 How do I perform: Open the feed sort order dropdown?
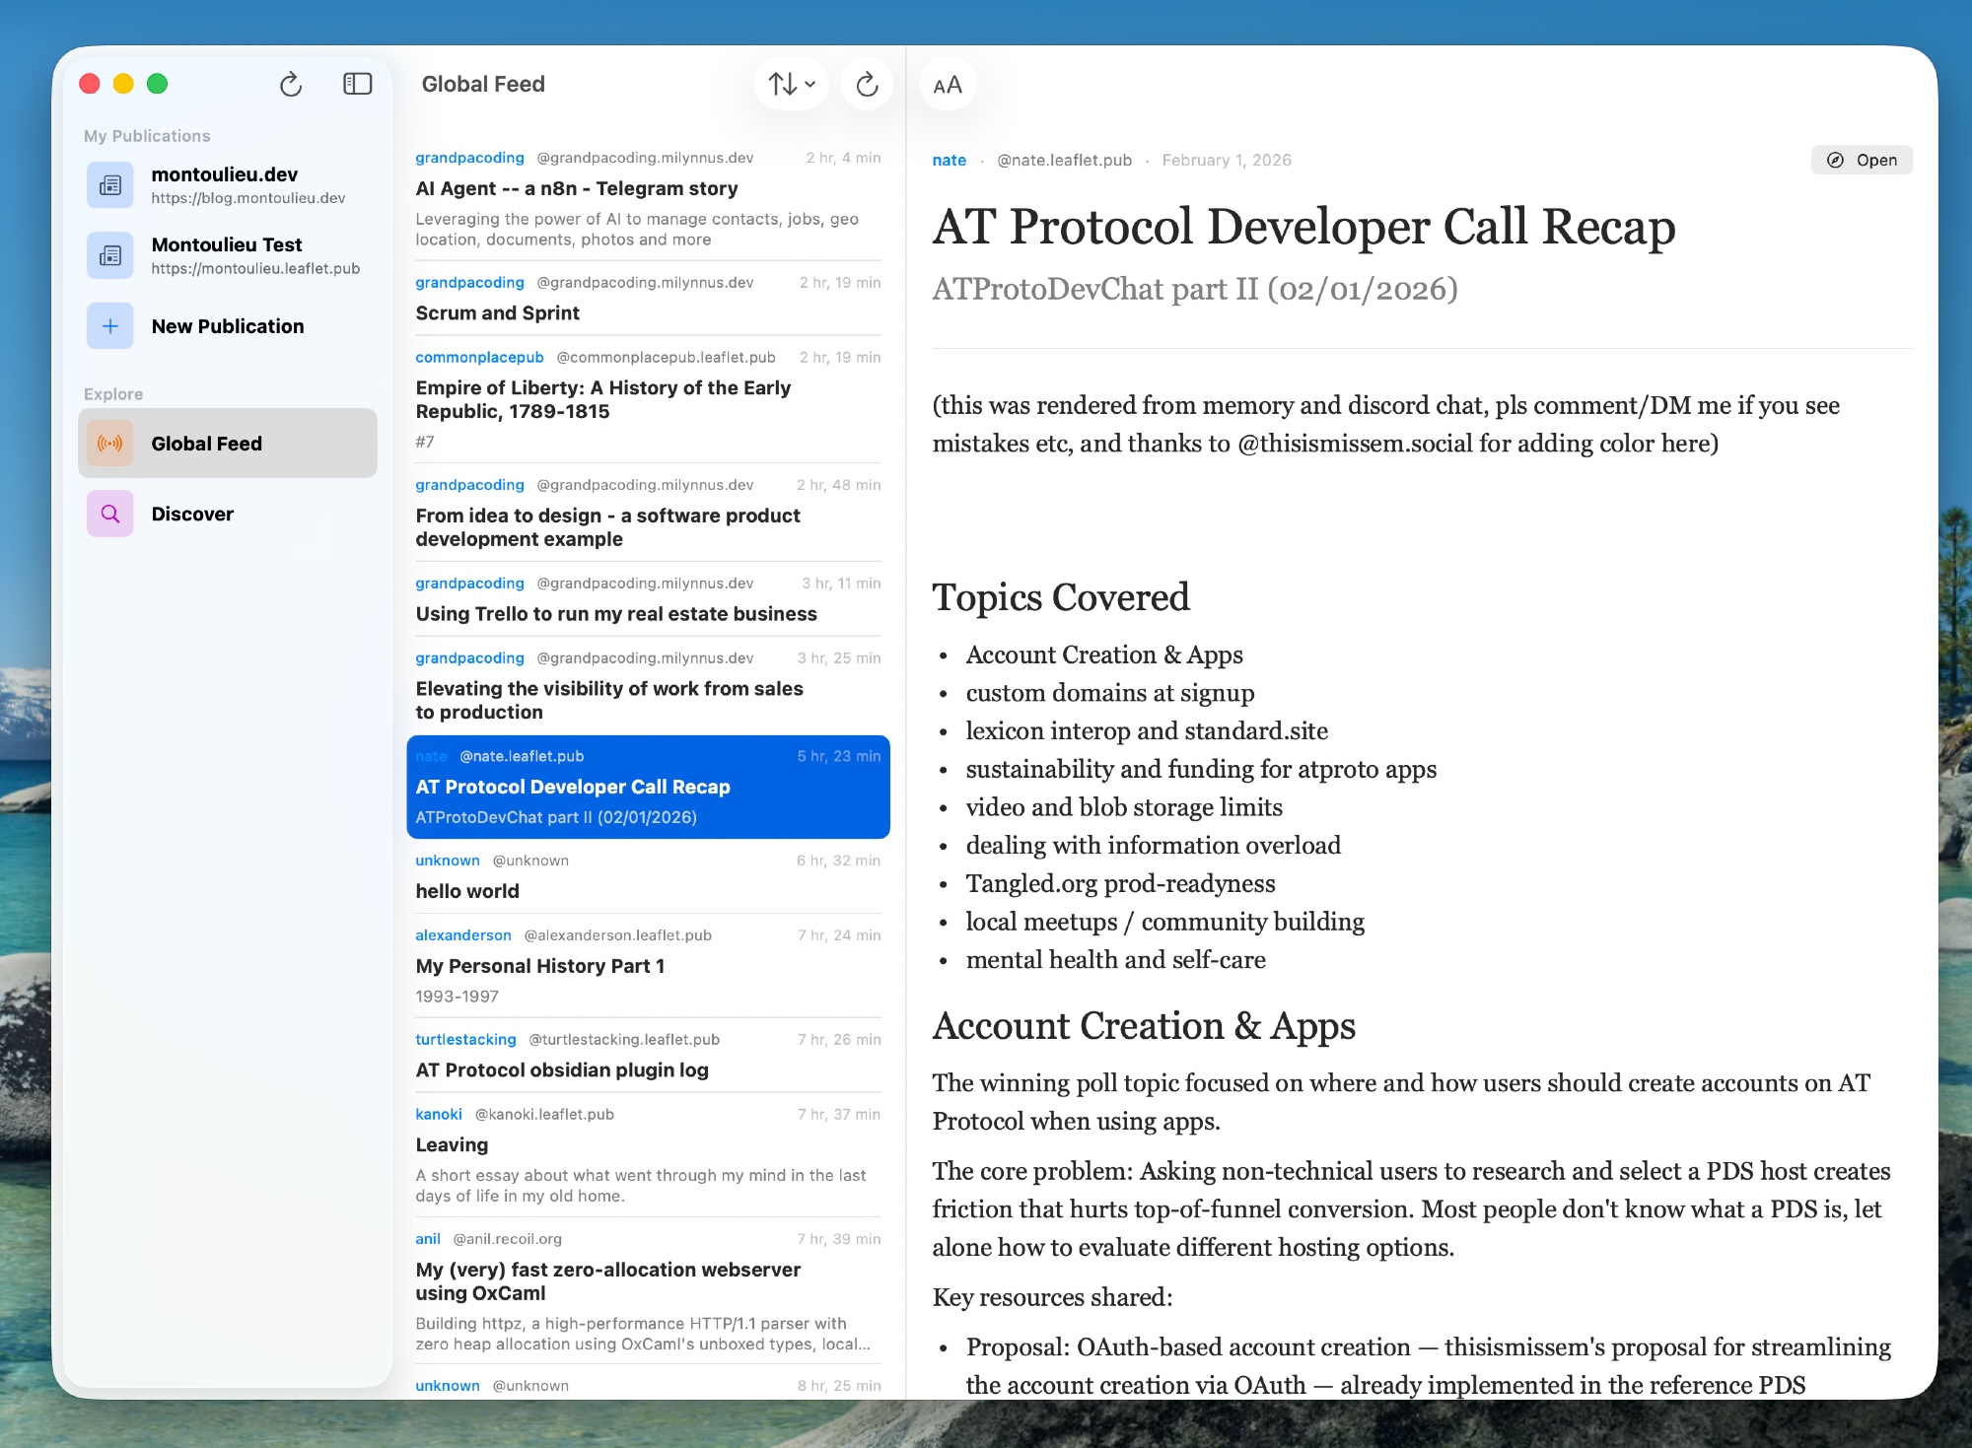pyautogui.click(x=791, y=85)
